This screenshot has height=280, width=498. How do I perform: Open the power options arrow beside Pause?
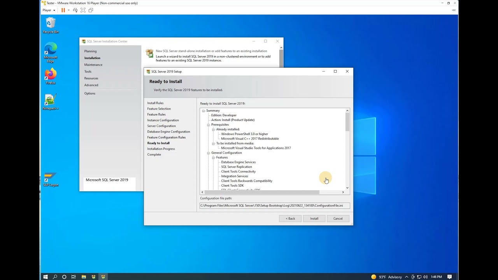(x=68, y=10)
